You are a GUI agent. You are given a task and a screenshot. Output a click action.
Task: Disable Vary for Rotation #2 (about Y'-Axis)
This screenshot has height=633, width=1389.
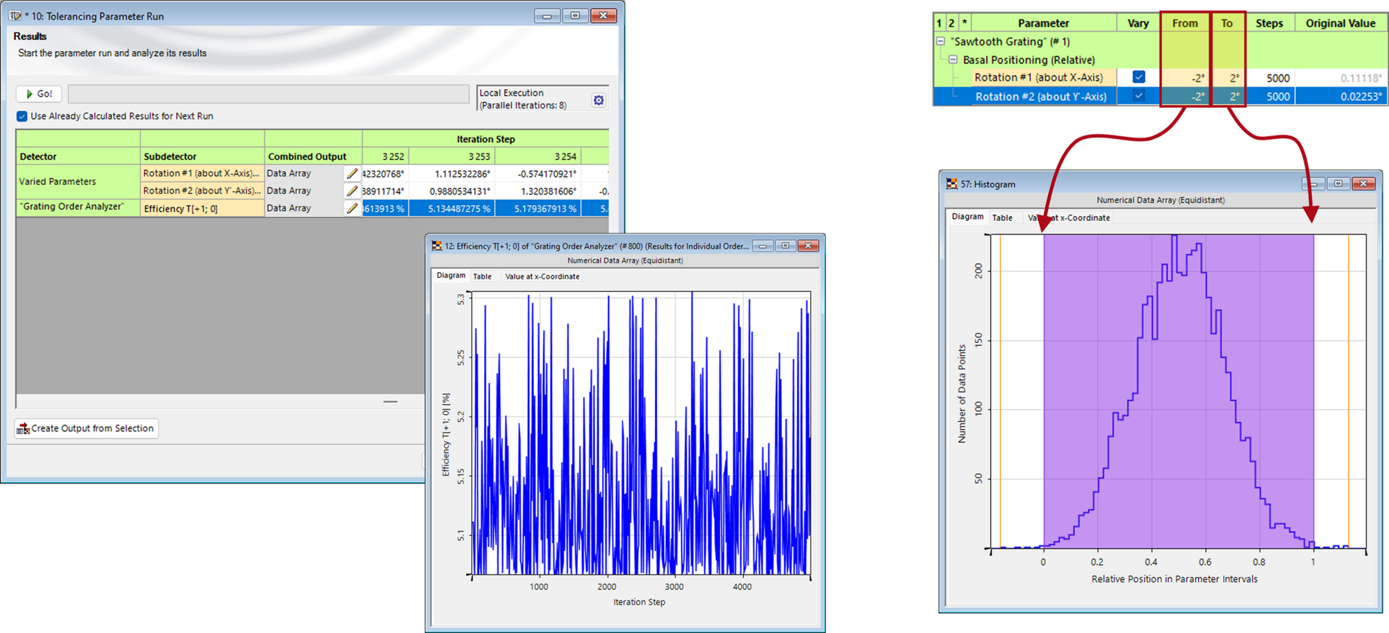1138,96
